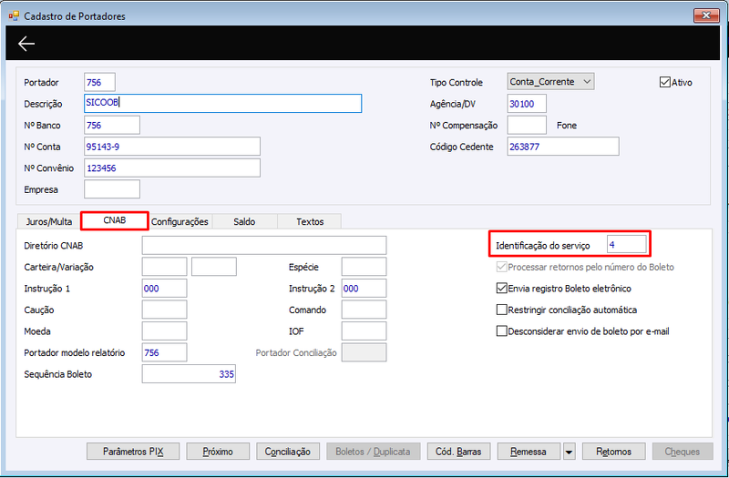Viewport: 729px width, 478px height.
Task: Switch to the Saldo tab
Action: [244, 221]
